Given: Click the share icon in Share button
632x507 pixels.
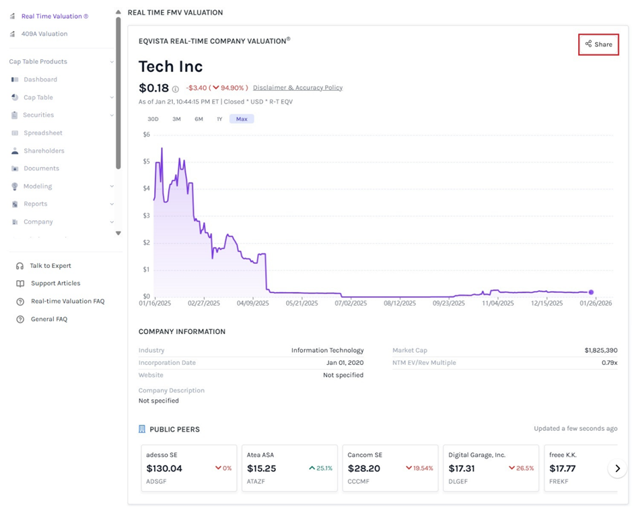Looking at the screenshot, I should 588,44.
